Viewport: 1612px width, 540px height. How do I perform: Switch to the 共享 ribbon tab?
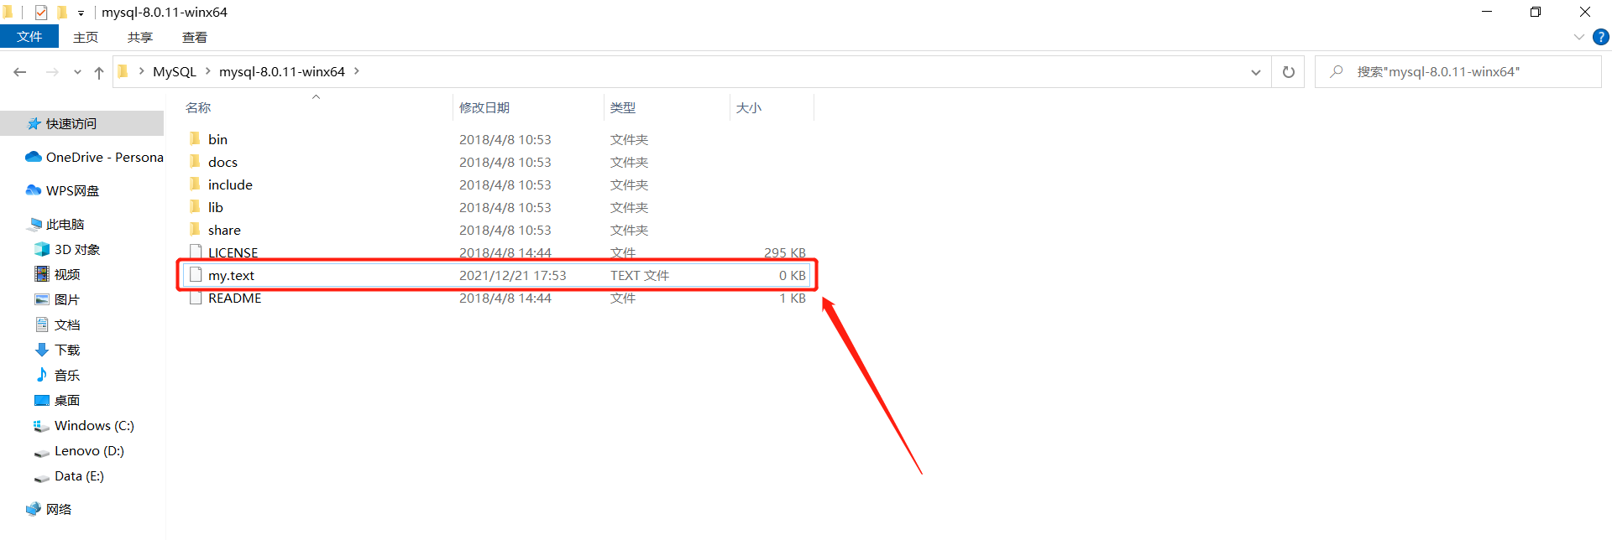click(140, 37)
